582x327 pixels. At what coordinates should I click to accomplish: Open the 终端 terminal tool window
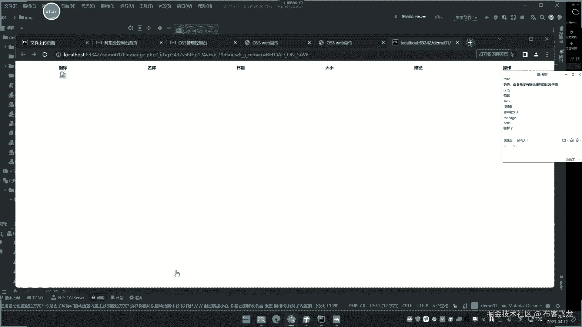pyautogui.click(x=117, y=298)
